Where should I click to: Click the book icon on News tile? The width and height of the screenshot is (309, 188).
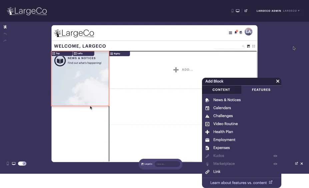point(60,61)
